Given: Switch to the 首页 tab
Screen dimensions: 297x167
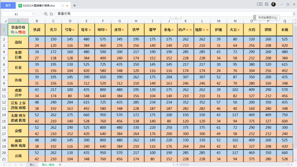Looking at the screenshot, I should pos(8,6).
